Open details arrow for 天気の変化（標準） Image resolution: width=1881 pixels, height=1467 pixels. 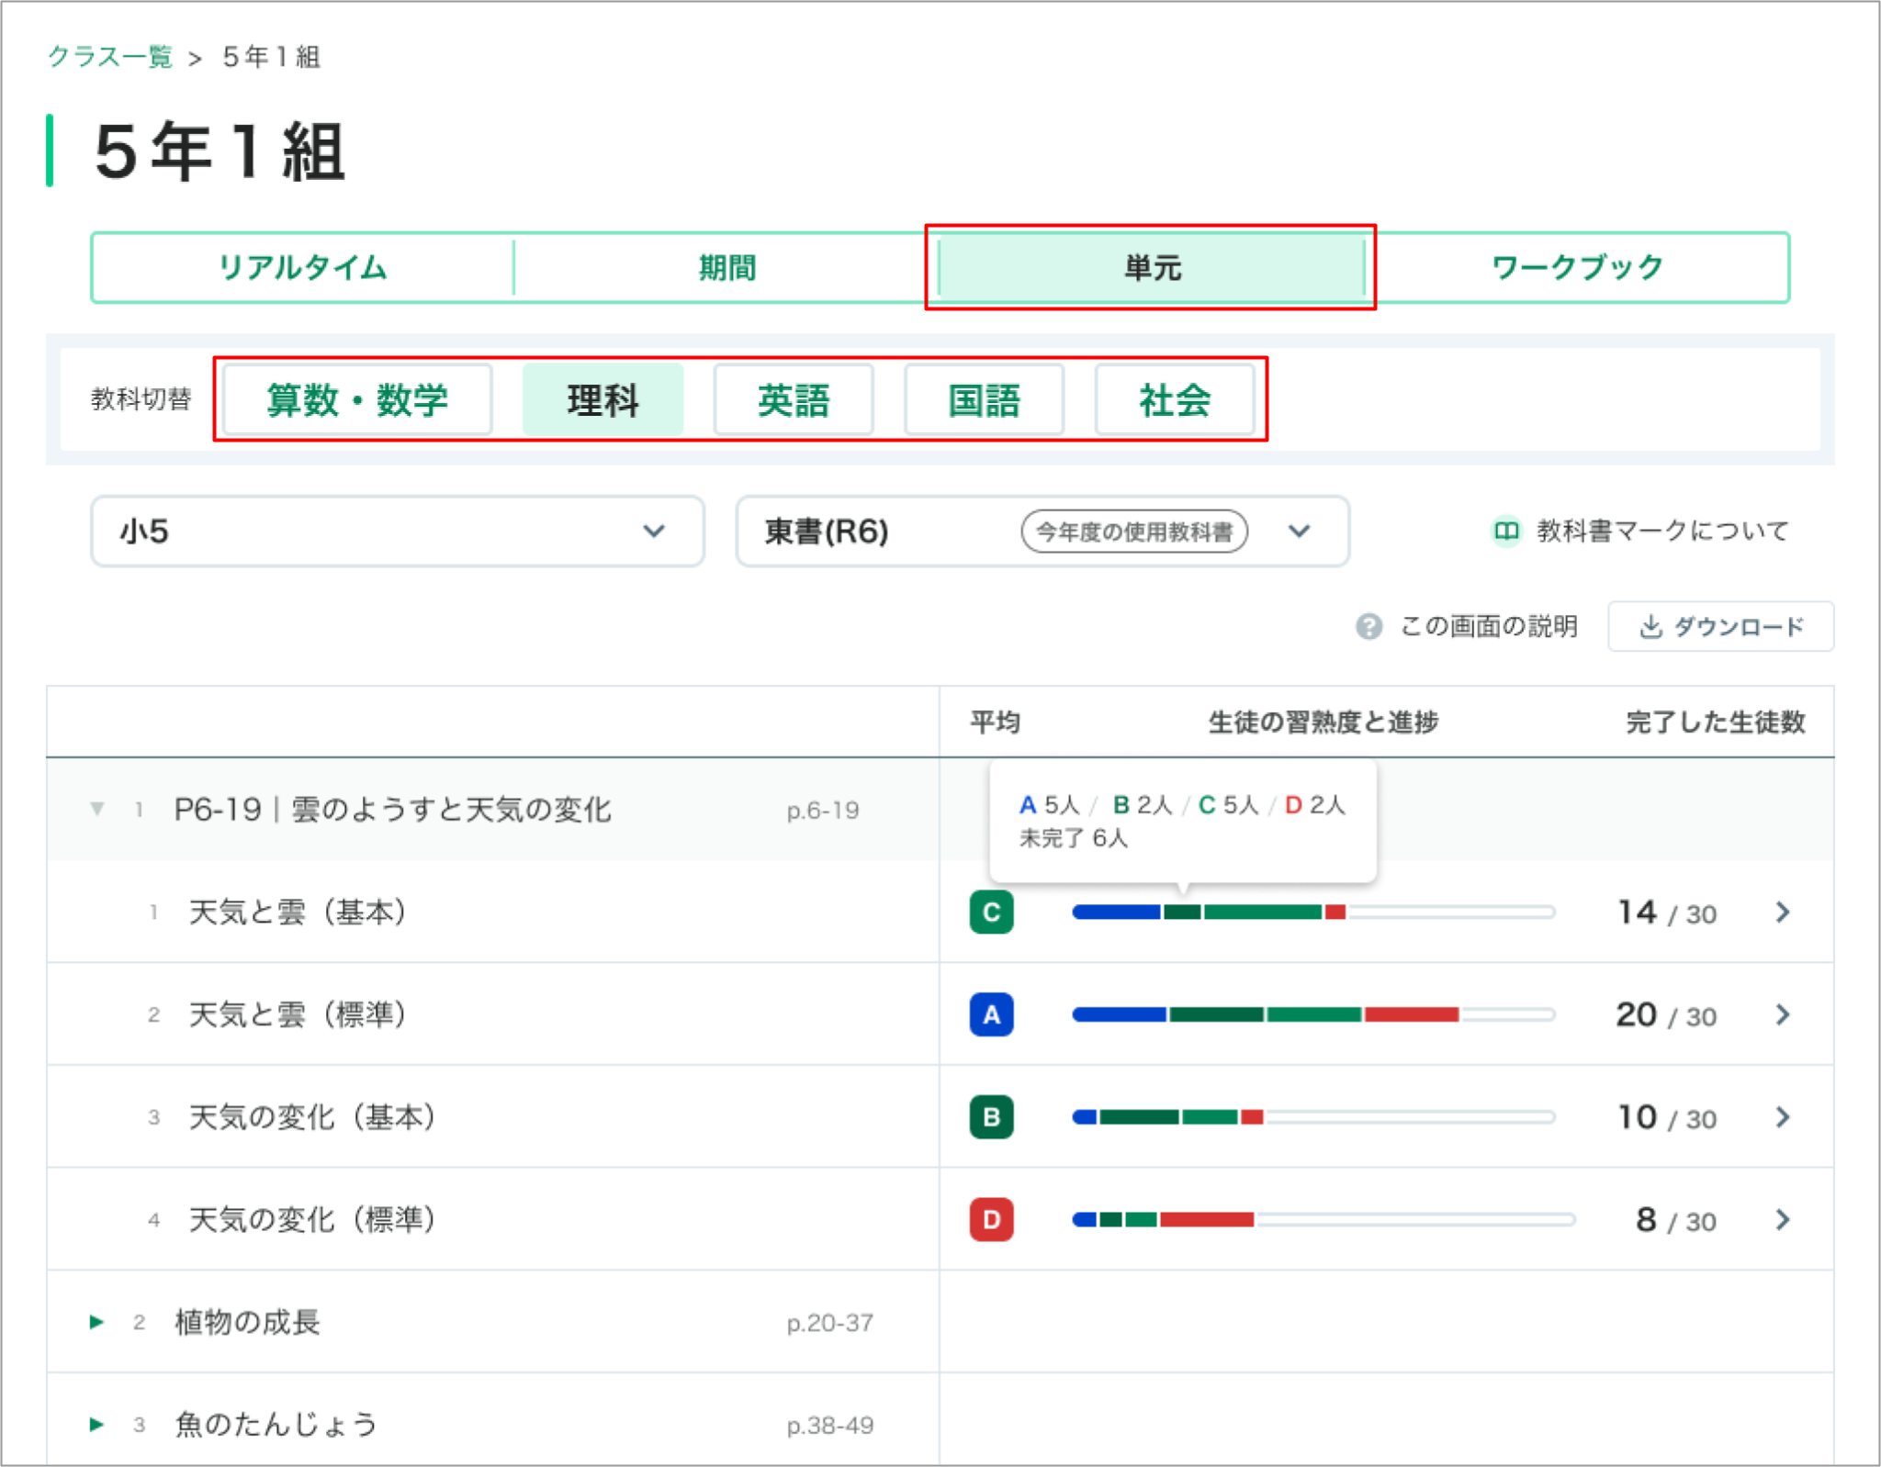click(1782, 1220)
